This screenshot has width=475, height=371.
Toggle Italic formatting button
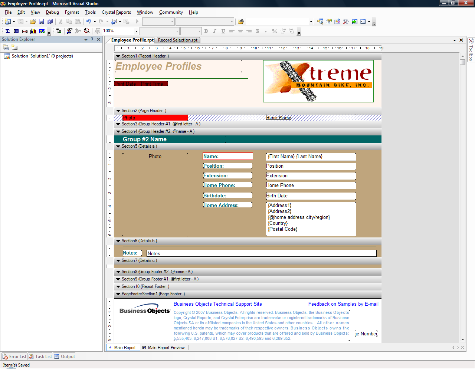[x=214, y=31]
